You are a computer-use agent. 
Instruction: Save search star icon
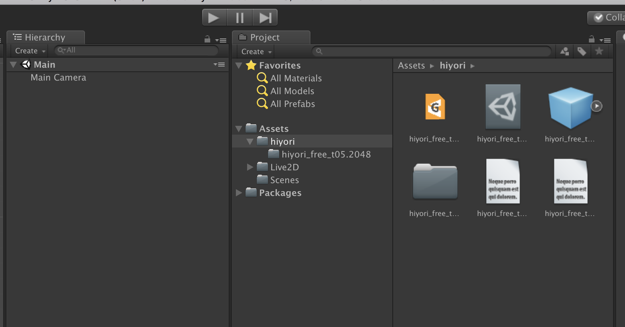coord(599,51)
